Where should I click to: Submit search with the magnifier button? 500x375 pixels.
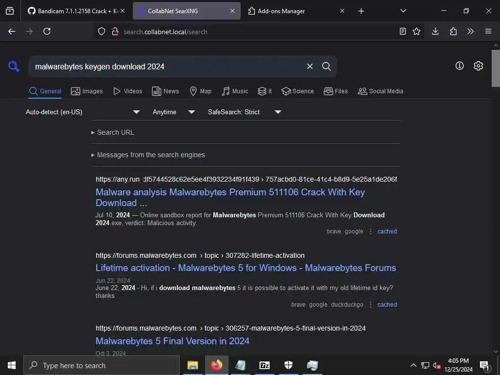click(326, 66)
